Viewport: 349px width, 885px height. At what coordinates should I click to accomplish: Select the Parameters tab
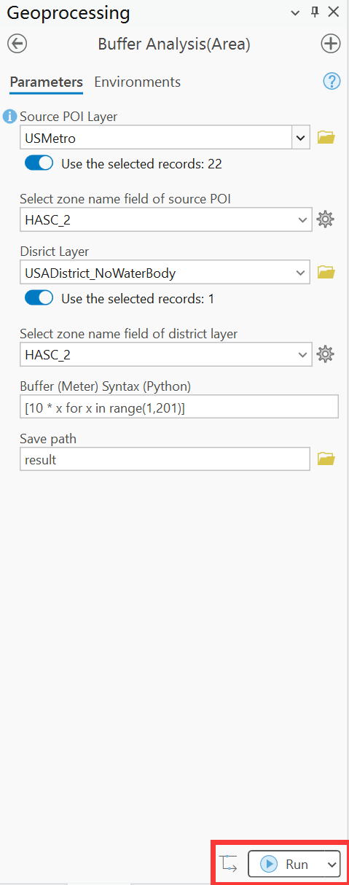[46, 82]
